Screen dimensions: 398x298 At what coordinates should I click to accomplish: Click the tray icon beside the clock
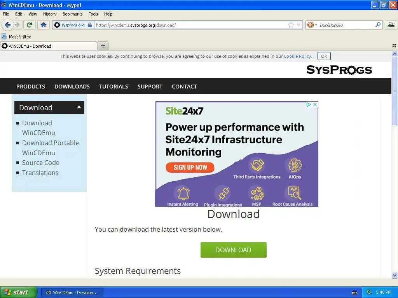pyautogui.click(x=369, y=293)
